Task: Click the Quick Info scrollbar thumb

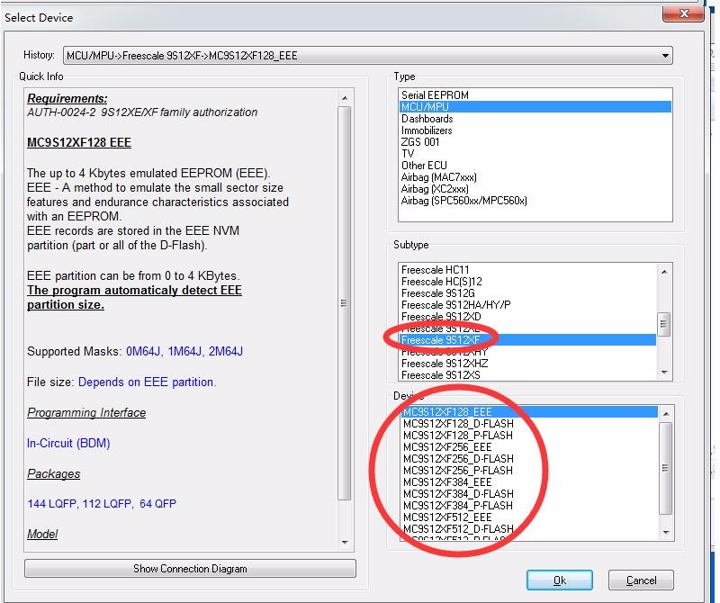Action: pyautogui.click(x=345, y=303)
